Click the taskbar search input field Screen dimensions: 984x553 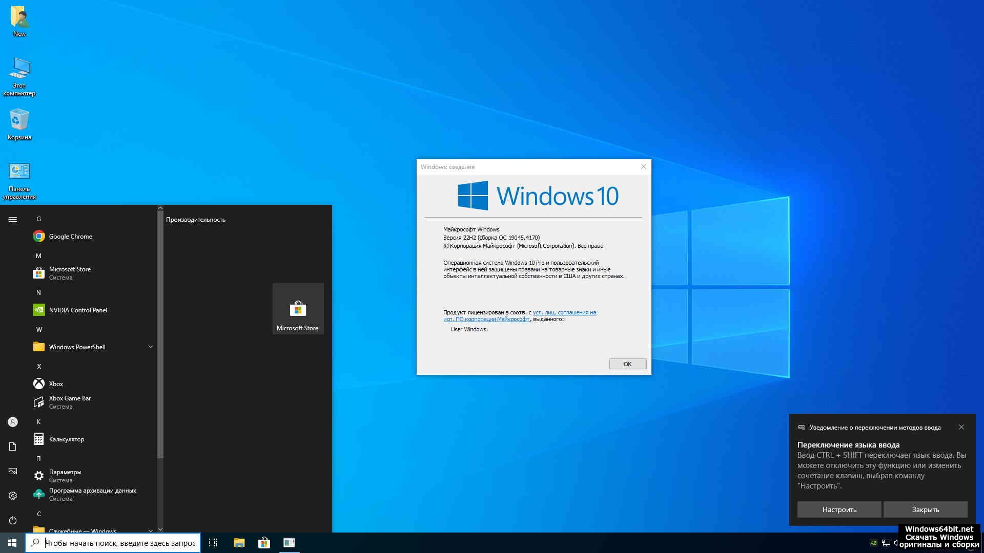coord(119,543)
